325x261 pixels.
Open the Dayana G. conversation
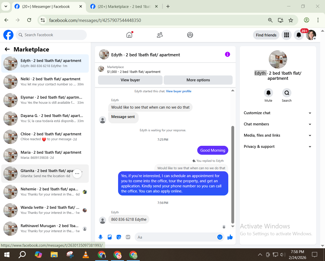tap(45, 119)
